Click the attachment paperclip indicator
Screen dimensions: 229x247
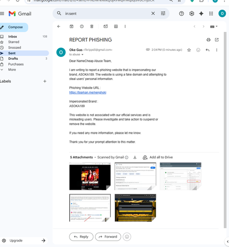click(148, 49)
